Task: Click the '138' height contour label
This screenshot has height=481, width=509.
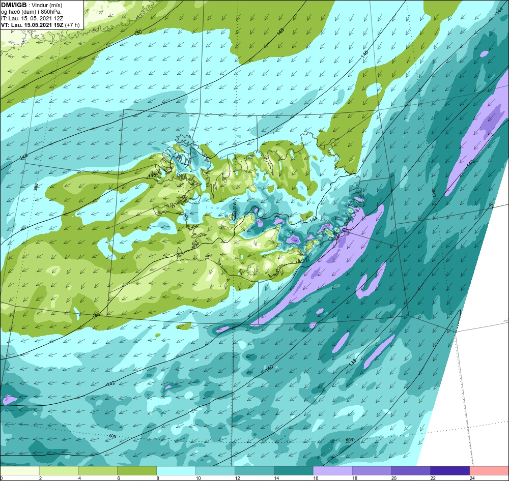Action: (353, 363)
